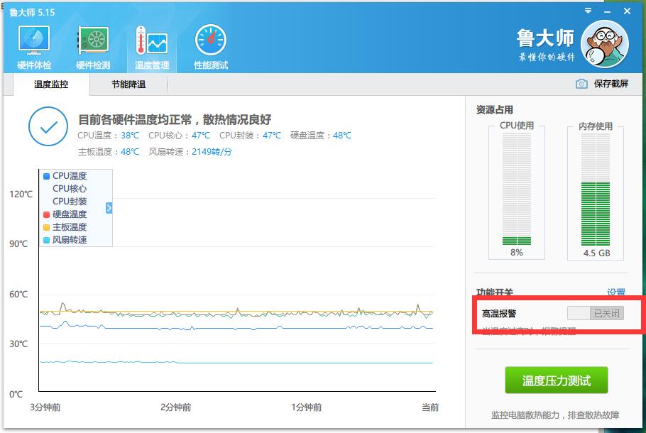646x433 pixels.
Task: Collapse the legend panel with arrow
Action: pyautogui.click(x=109, y=208)
